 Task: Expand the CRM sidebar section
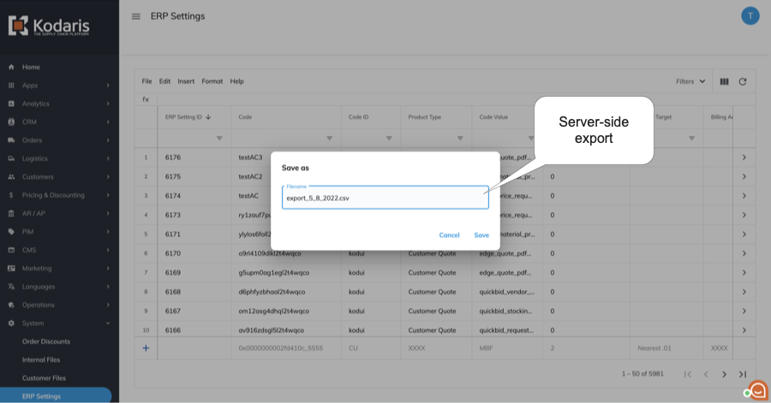point(108,121)
